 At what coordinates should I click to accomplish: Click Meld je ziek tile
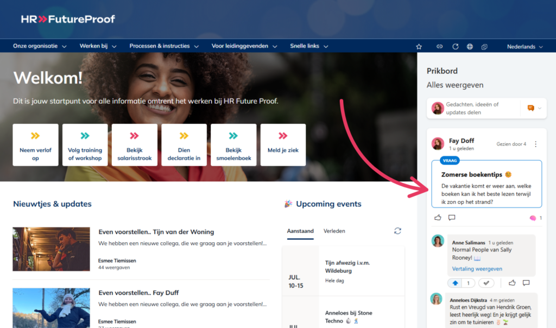coord(283,144)
